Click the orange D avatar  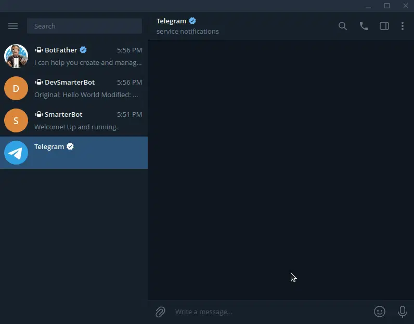pos(16,88)
